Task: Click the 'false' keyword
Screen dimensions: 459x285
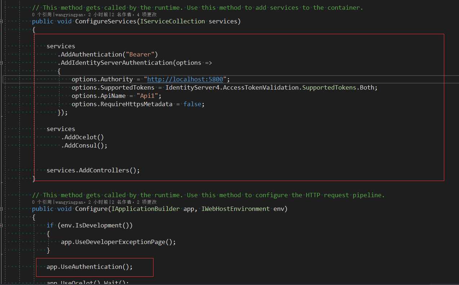Action: tap(192, 104)
